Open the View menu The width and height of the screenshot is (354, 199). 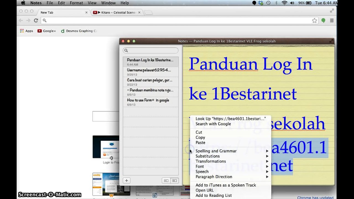click(x=92, y=3)
